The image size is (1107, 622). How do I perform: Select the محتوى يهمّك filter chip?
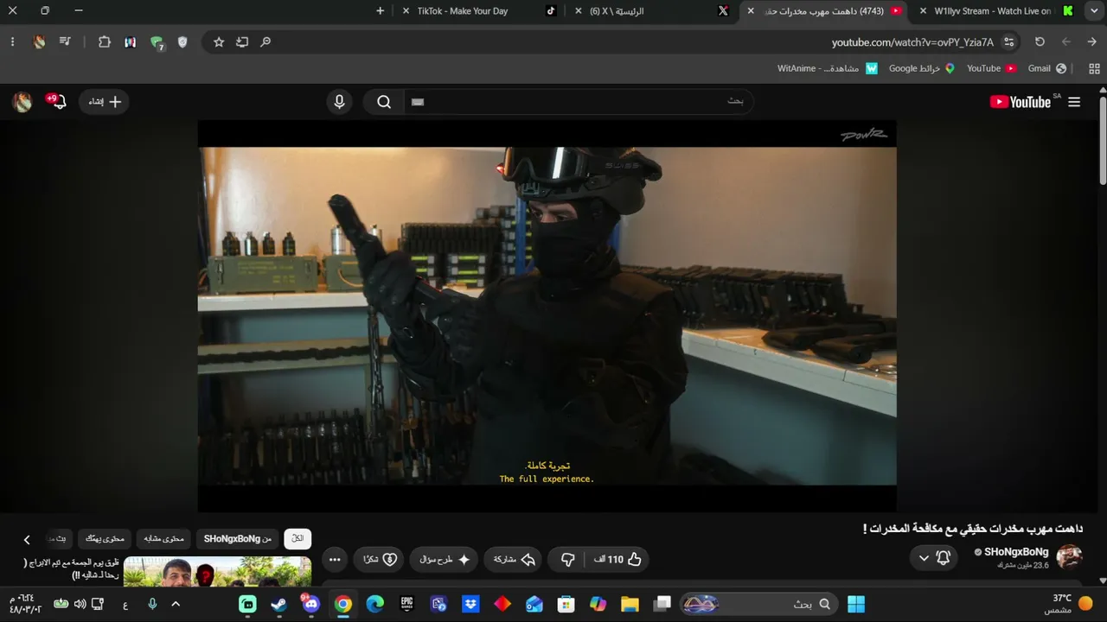coord(105,539)
